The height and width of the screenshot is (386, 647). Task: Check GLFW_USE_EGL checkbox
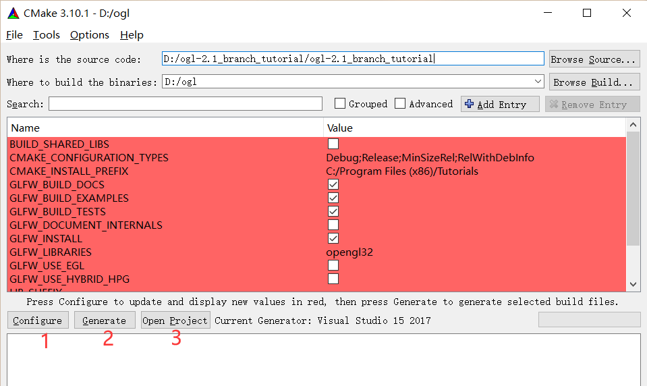[333, 265]
